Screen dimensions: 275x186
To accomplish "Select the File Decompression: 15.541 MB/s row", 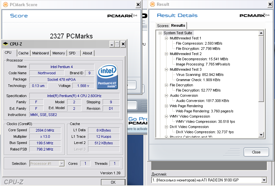I will coord(202,59).
